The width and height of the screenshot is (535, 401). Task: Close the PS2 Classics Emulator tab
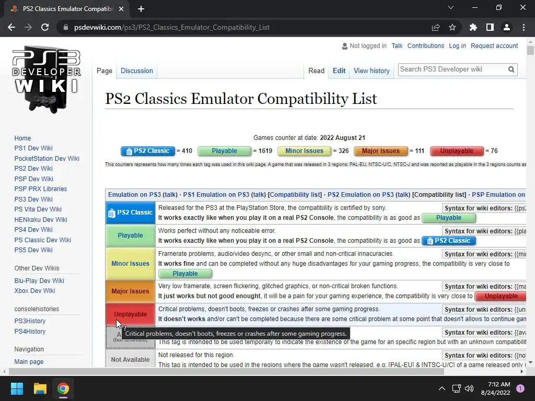pos(121,9)
